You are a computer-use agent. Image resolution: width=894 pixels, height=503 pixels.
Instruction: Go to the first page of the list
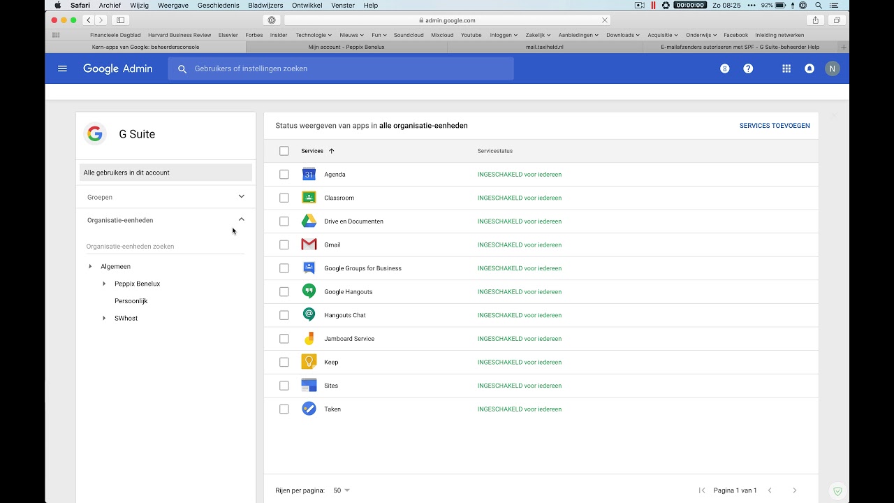pyautogui.click(x=702, y=490)
